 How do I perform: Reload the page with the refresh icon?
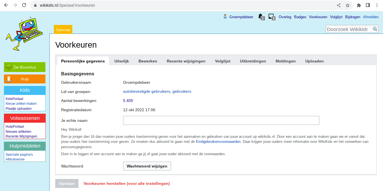click(24, 5)
